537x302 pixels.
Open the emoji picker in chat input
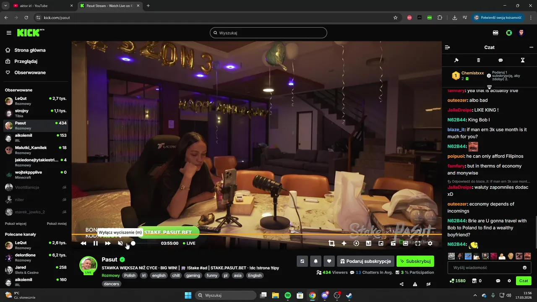tap(525, 268)
